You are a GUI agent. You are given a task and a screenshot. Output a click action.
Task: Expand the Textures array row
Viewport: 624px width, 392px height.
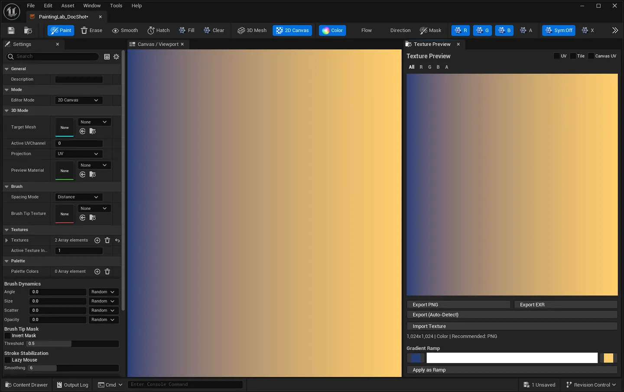point(6,240)
